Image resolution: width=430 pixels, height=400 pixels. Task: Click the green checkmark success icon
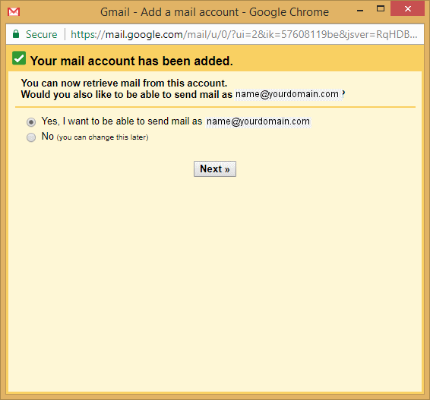coord(19,58)
